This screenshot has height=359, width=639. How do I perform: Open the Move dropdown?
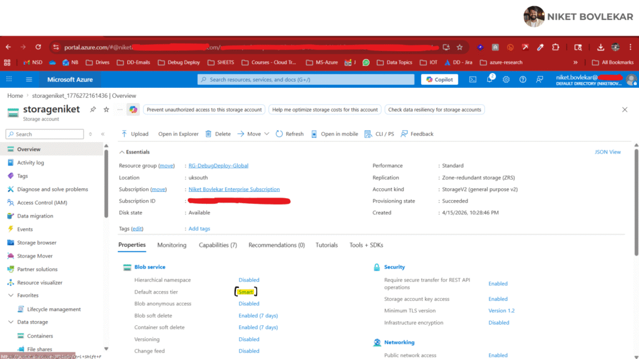pos(253,134)
